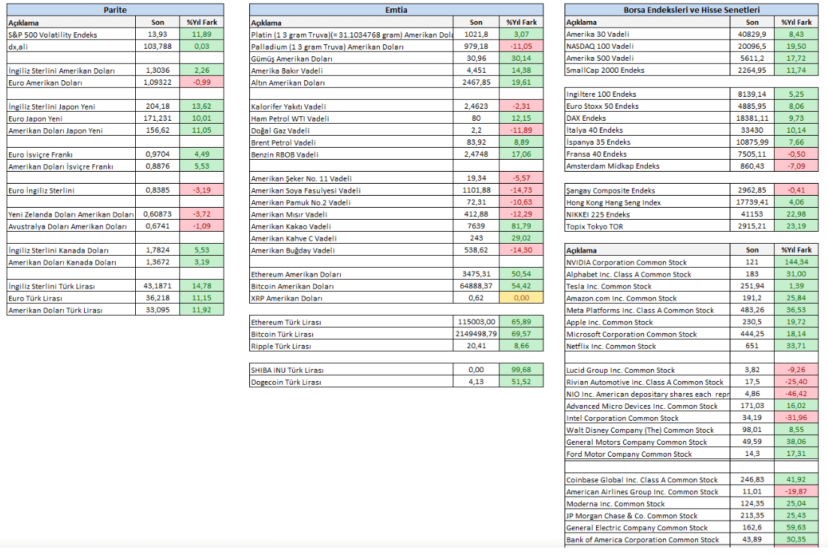Click the Ripple Türk Lirası label
The height and width of the screenshot is (555, 828).
click(x=351, y=346)
